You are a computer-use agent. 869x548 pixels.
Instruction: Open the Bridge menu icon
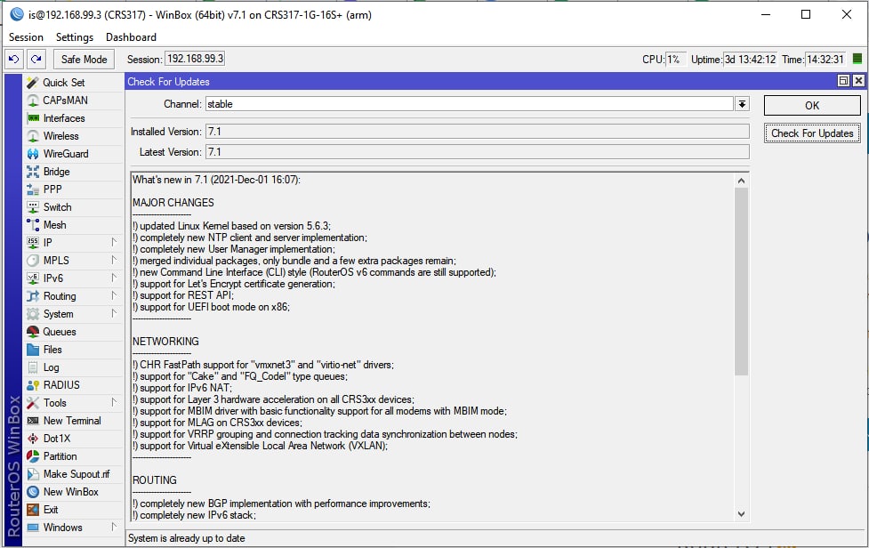click(x=33, y=171)
